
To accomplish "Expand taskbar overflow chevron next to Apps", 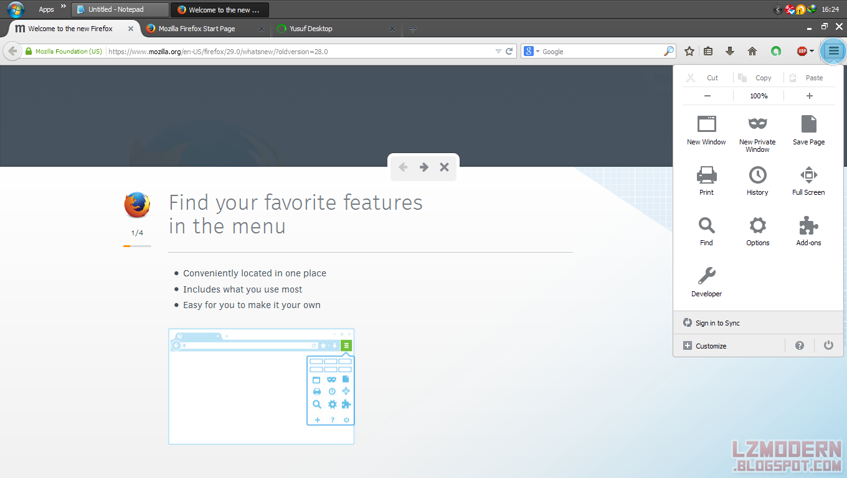I will click(63, 6).
